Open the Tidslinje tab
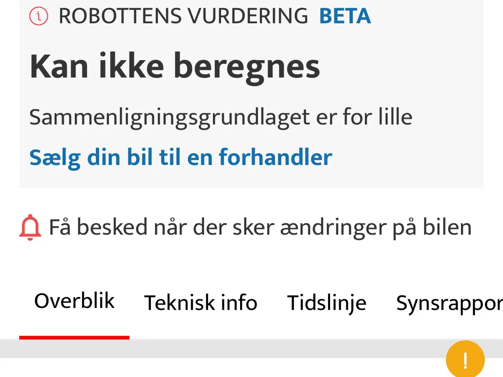The image size is (503, 377). click(x=327, y=303)
